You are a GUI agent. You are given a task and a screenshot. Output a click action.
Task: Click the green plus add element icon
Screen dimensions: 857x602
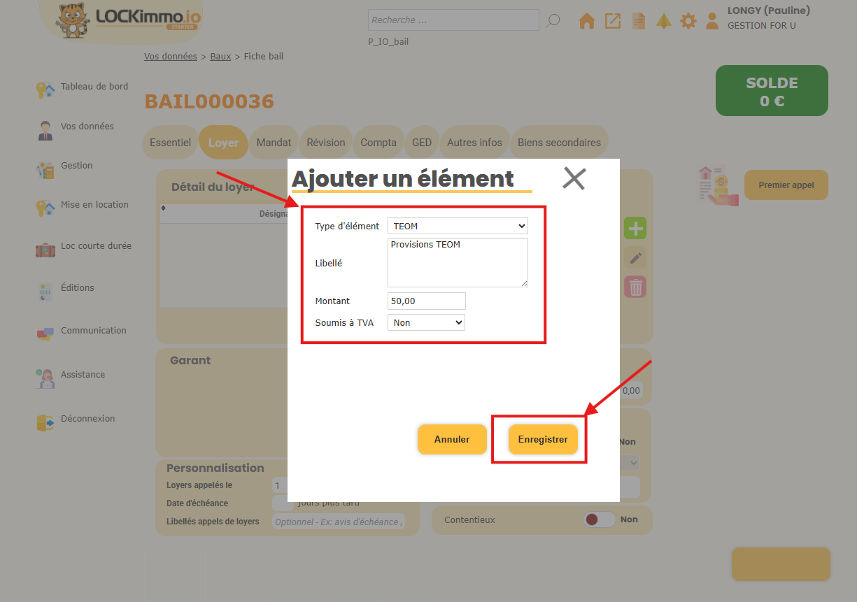pyautogui.click(x=635, y=228)
